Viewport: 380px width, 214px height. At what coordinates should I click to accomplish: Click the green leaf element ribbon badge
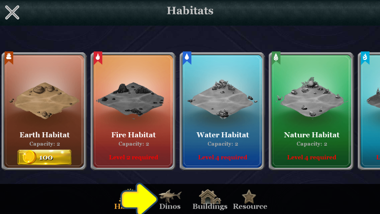click(276, 58)
